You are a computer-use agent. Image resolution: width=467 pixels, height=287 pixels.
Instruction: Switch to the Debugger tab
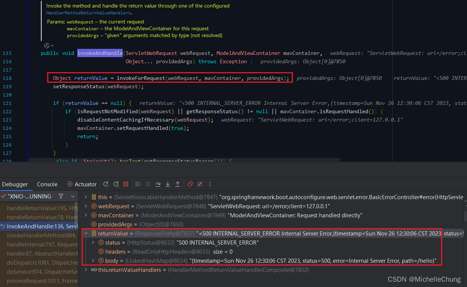tap(15, 184)
